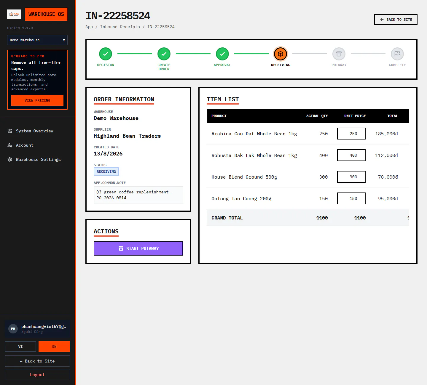Click the note text Q3 green coffee replenishment
The image size is (427, 385).
138,195
